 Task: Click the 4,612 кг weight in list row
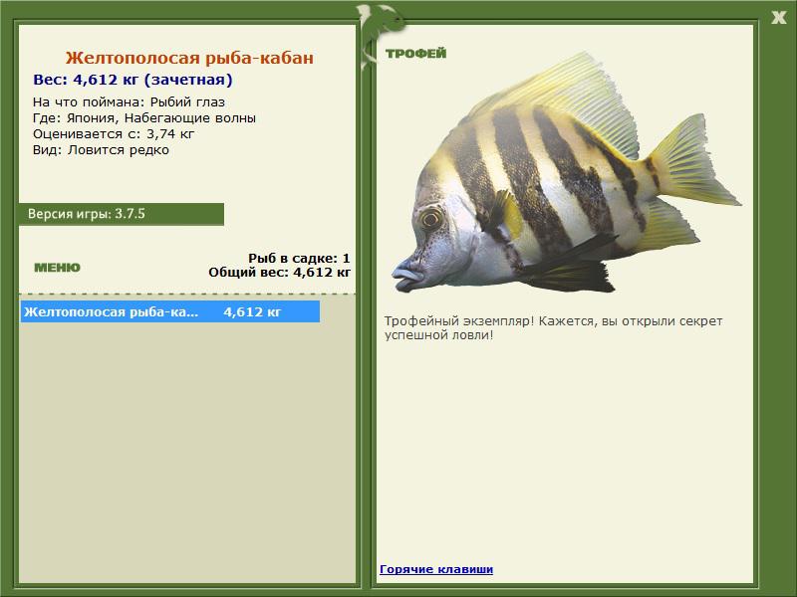click(x=252, y=311)
